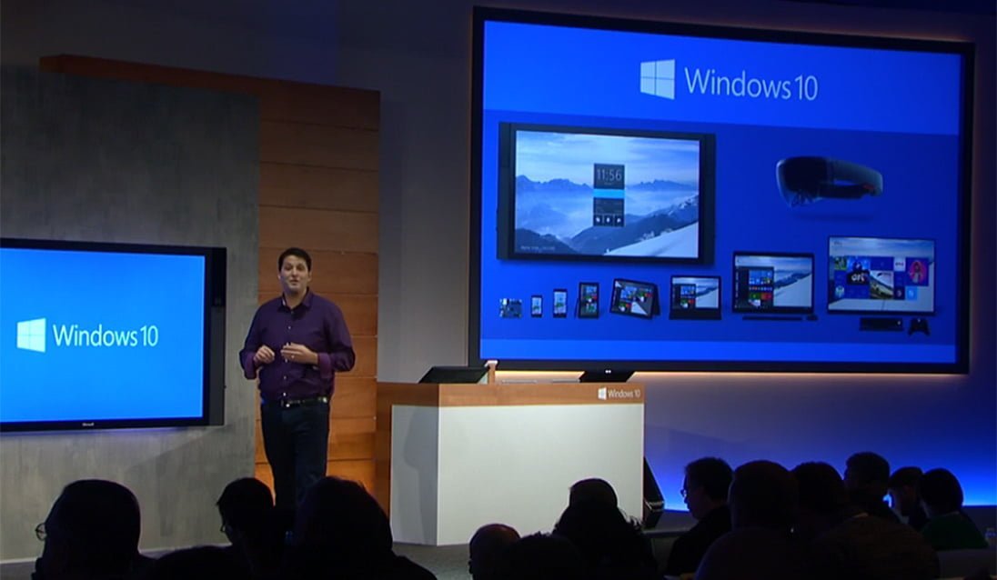The image size is (997, 580).
Task: Click the "Windows 10" title on the large slide
Action: pos(750,84)
